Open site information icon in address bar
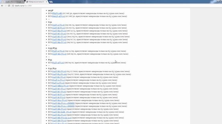222x124 pixels. click(x=13, y=6)
